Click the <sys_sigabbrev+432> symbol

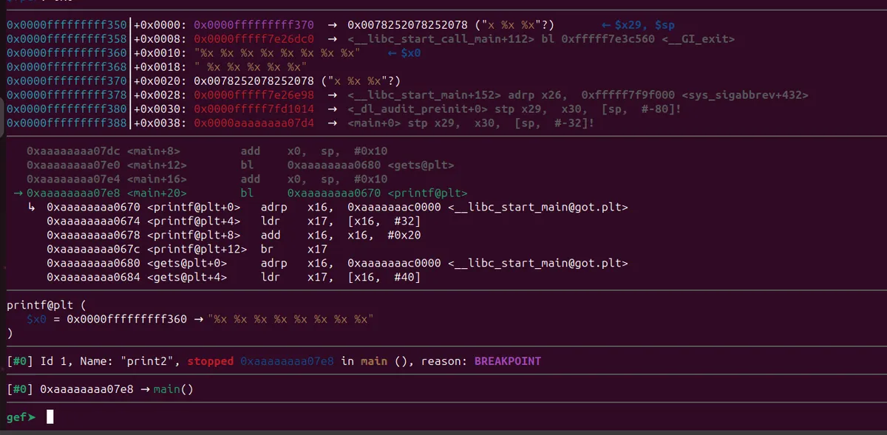(745, 95)
